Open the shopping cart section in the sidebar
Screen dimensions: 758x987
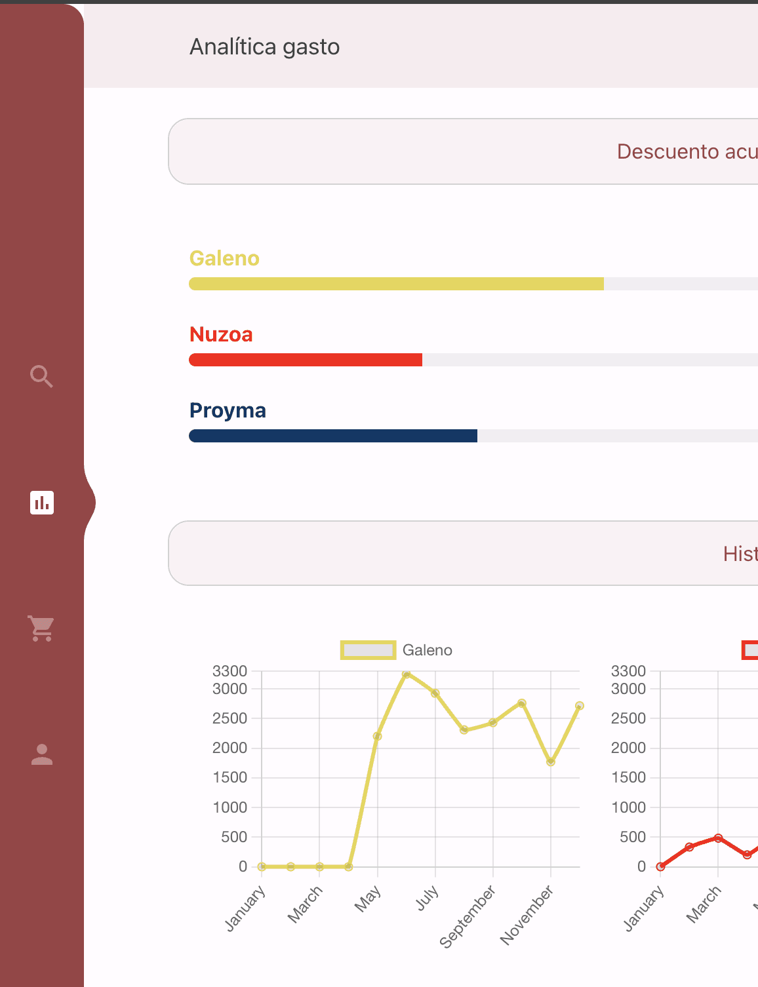pyautogui.click(x=42, y=629)
